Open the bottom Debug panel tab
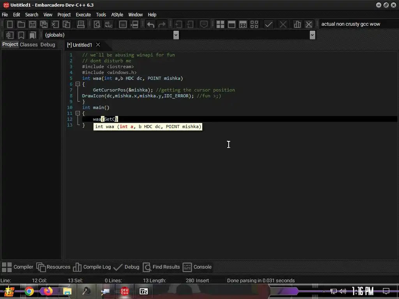399x299 pixels. [126, 267]
